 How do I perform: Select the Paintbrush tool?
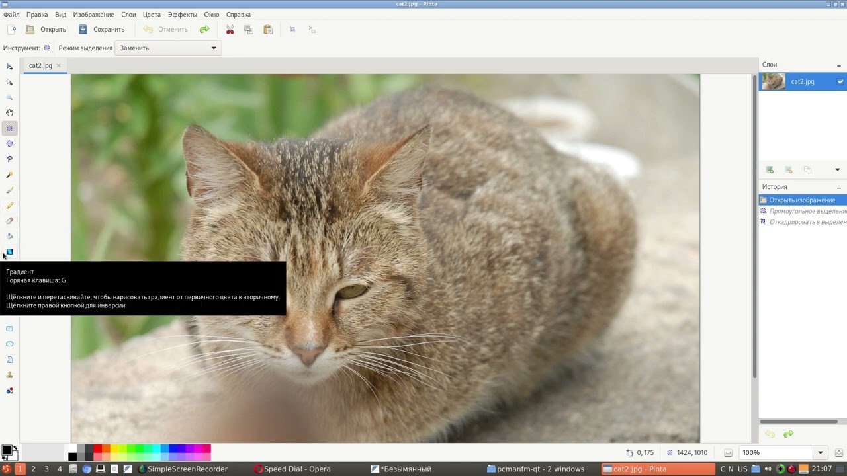click(9, 190)
